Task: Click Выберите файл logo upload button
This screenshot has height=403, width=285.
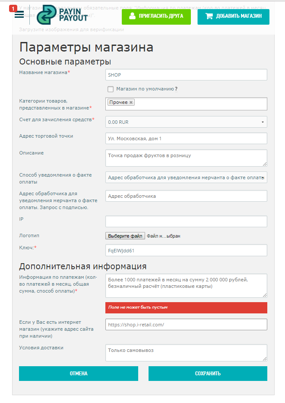Action: click(125, 236)
